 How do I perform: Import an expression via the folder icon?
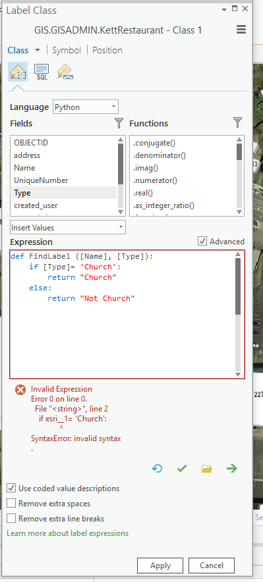pos(207,469)
